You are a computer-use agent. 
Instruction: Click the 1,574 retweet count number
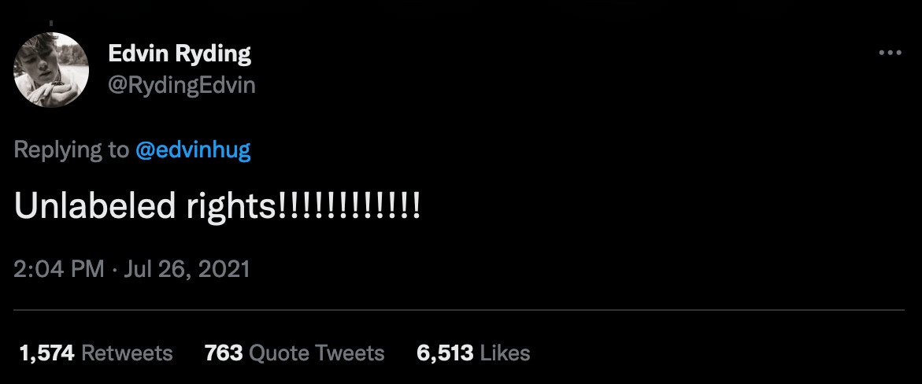46,353
